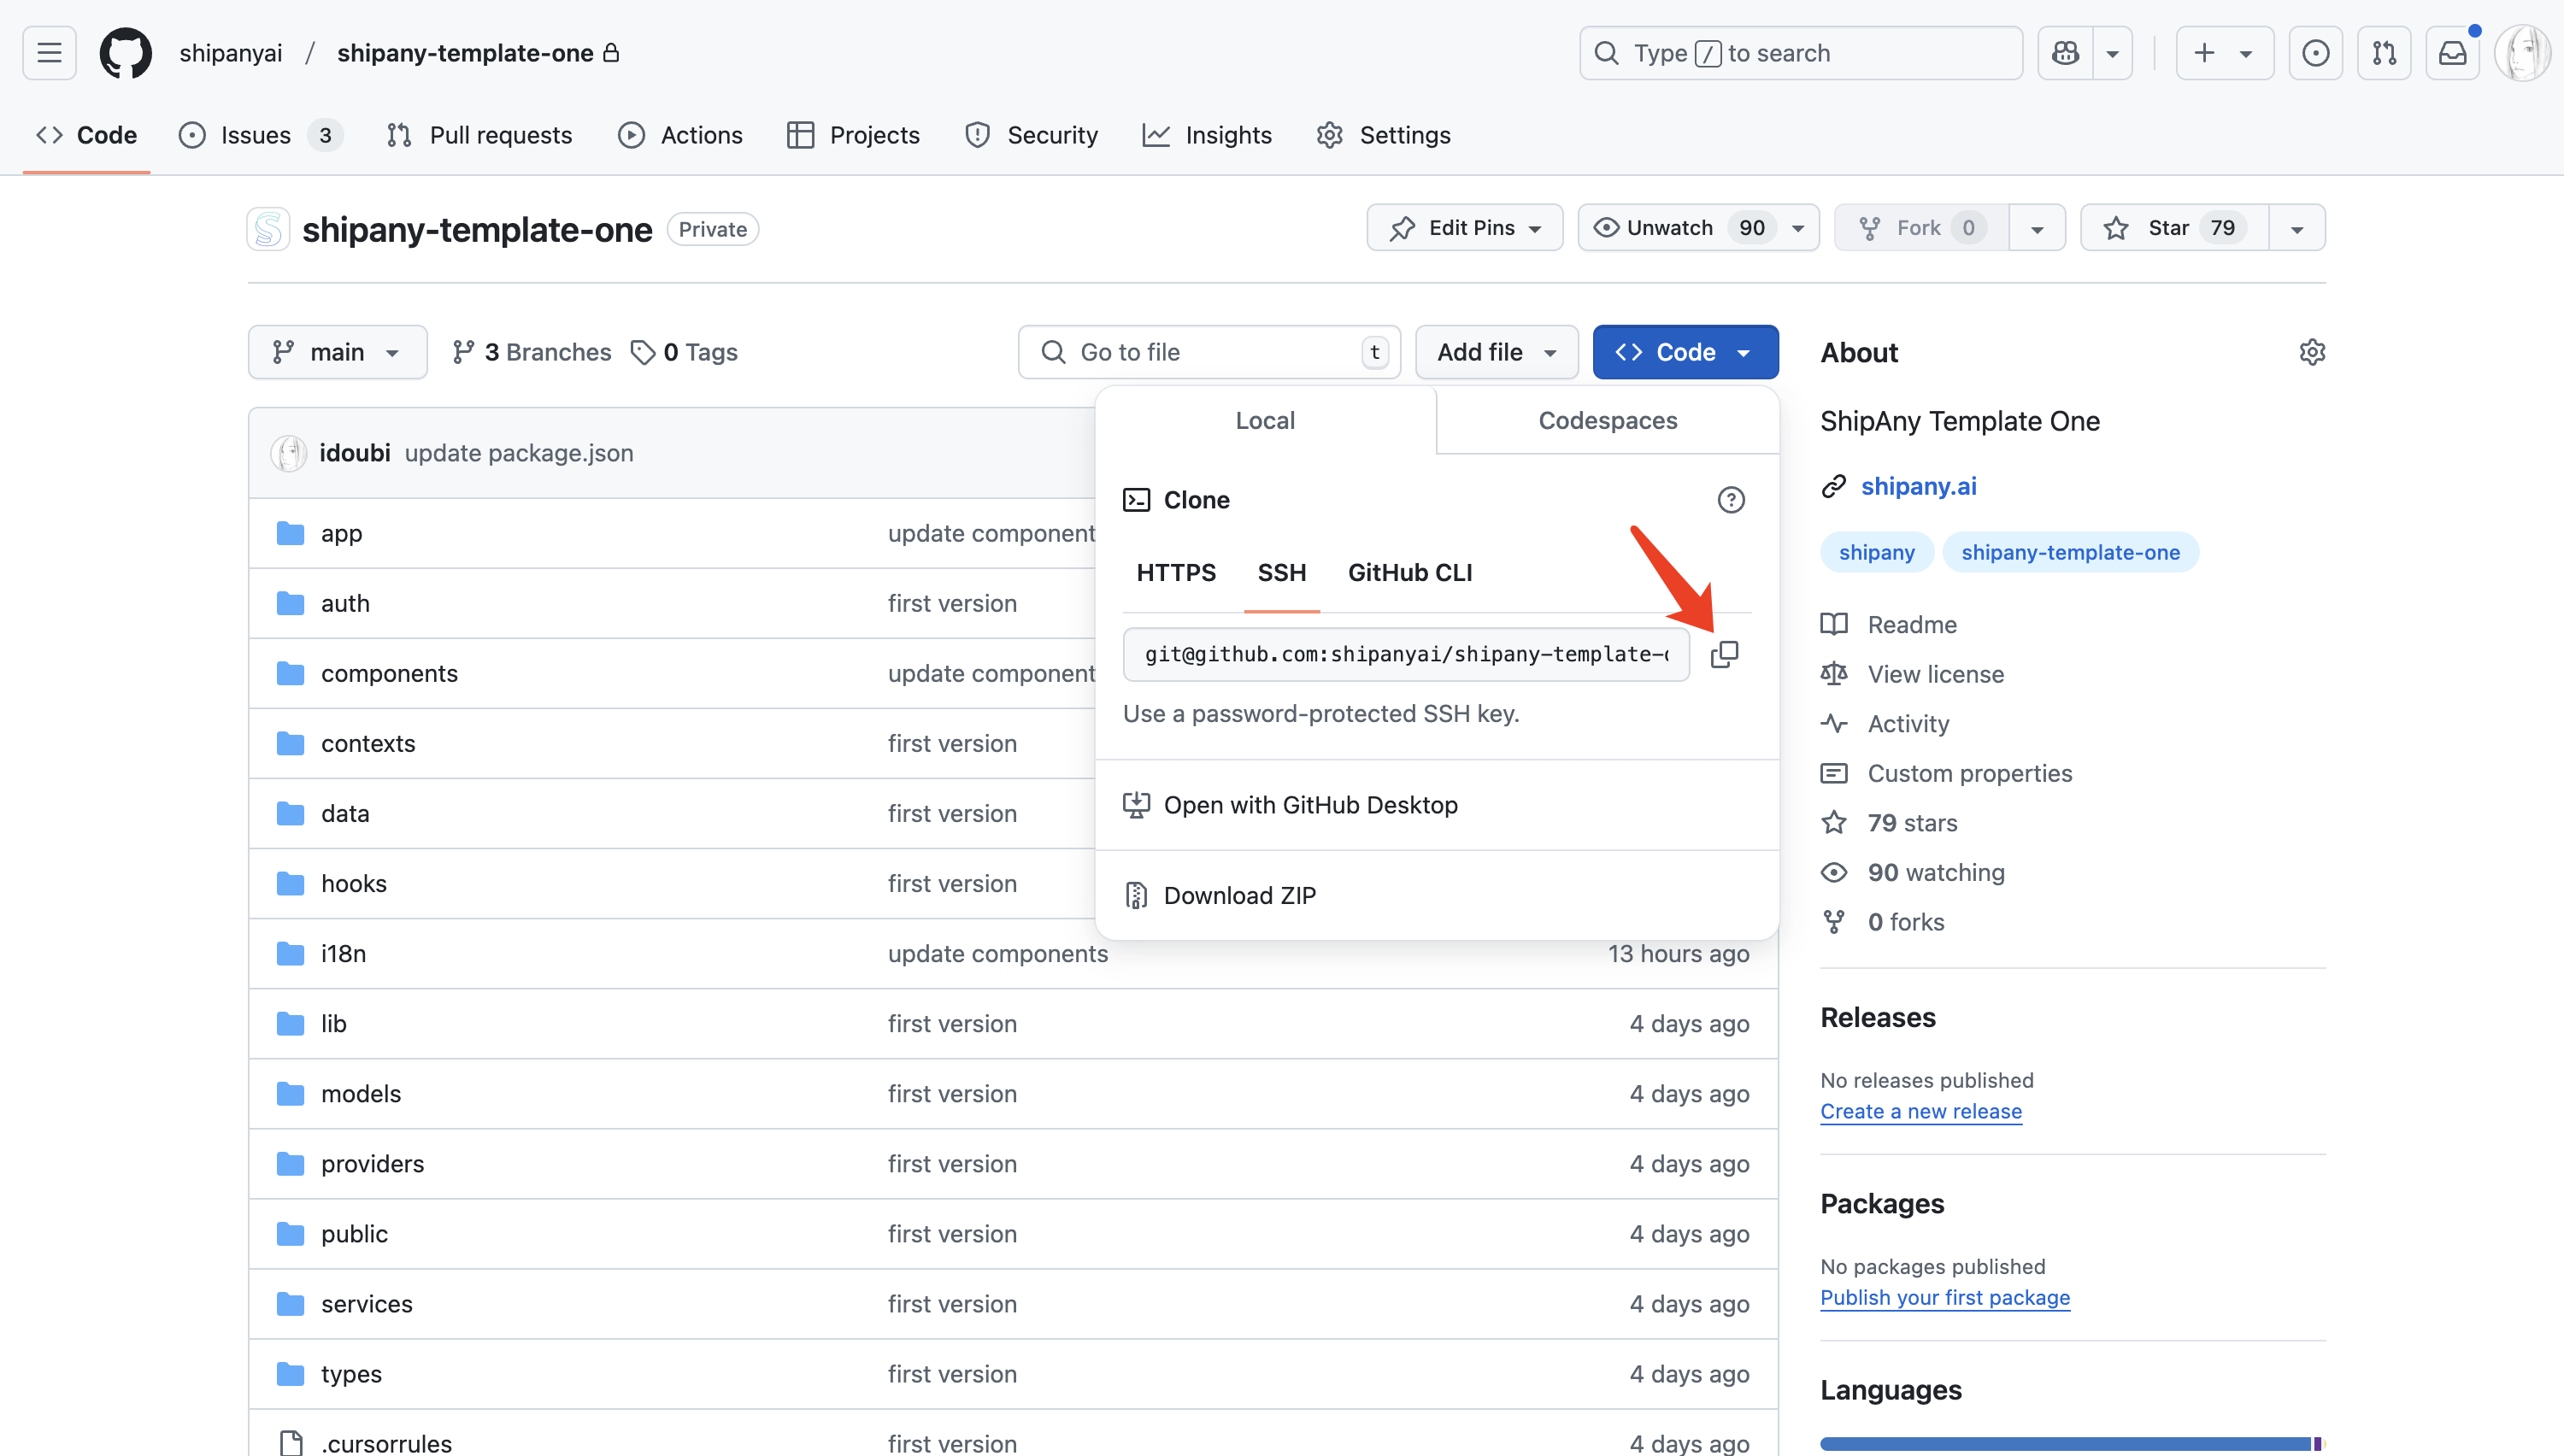Click the Copilot icon in header
This screenshot has width=2564, height=1456.
click(2065, 53)
